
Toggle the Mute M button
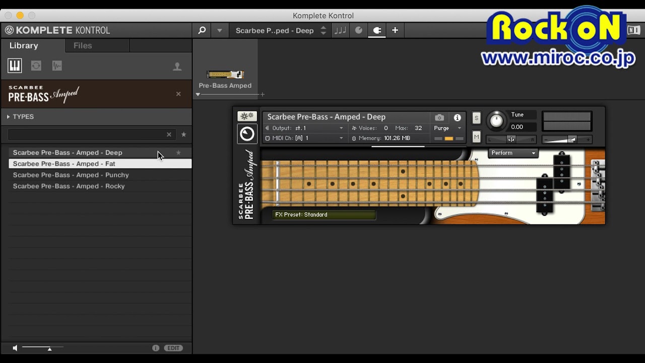[476, 137]
